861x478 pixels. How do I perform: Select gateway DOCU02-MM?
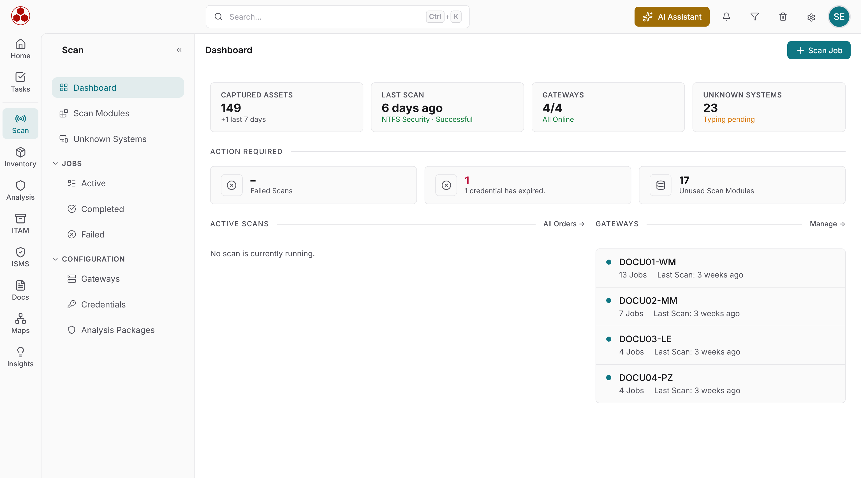click(720, 307)
